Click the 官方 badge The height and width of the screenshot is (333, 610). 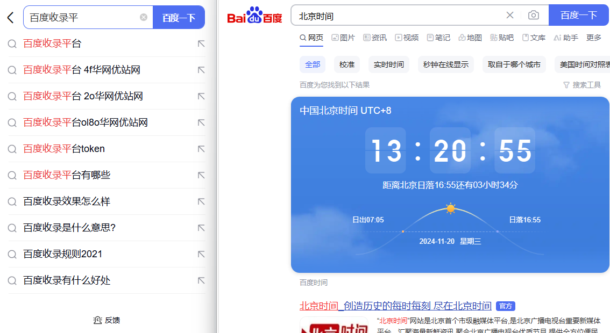click(505, 306)
